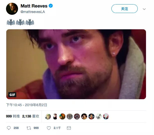Like the tweet with heart icon
Viewport: 154px width, 135px height.
(x=49, y=128)
